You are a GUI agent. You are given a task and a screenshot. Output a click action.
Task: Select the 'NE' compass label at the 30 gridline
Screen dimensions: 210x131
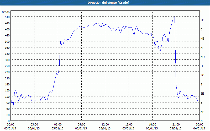pos(202,112)
